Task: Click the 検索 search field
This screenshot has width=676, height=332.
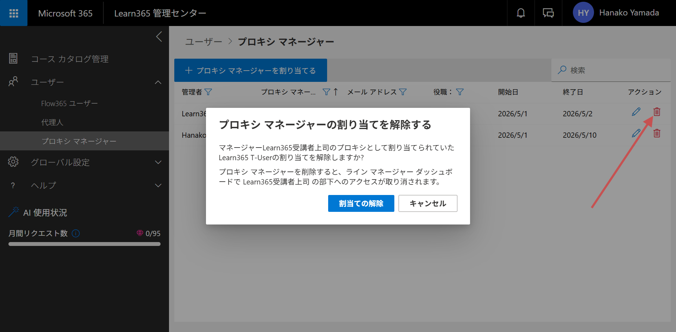Action: coord(611,70)
